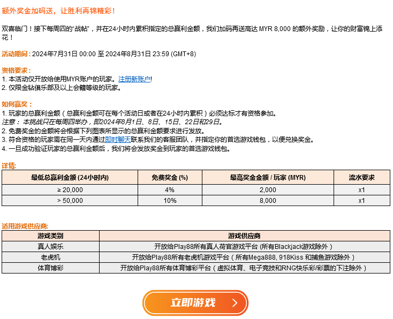Select the 真人娱乐 category cell
This screenshot has height=319, width=393.
50,247
